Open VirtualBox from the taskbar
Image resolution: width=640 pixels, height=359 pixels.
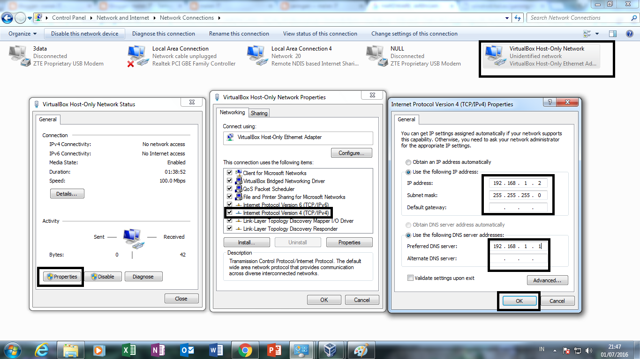[x=331, y=350]
